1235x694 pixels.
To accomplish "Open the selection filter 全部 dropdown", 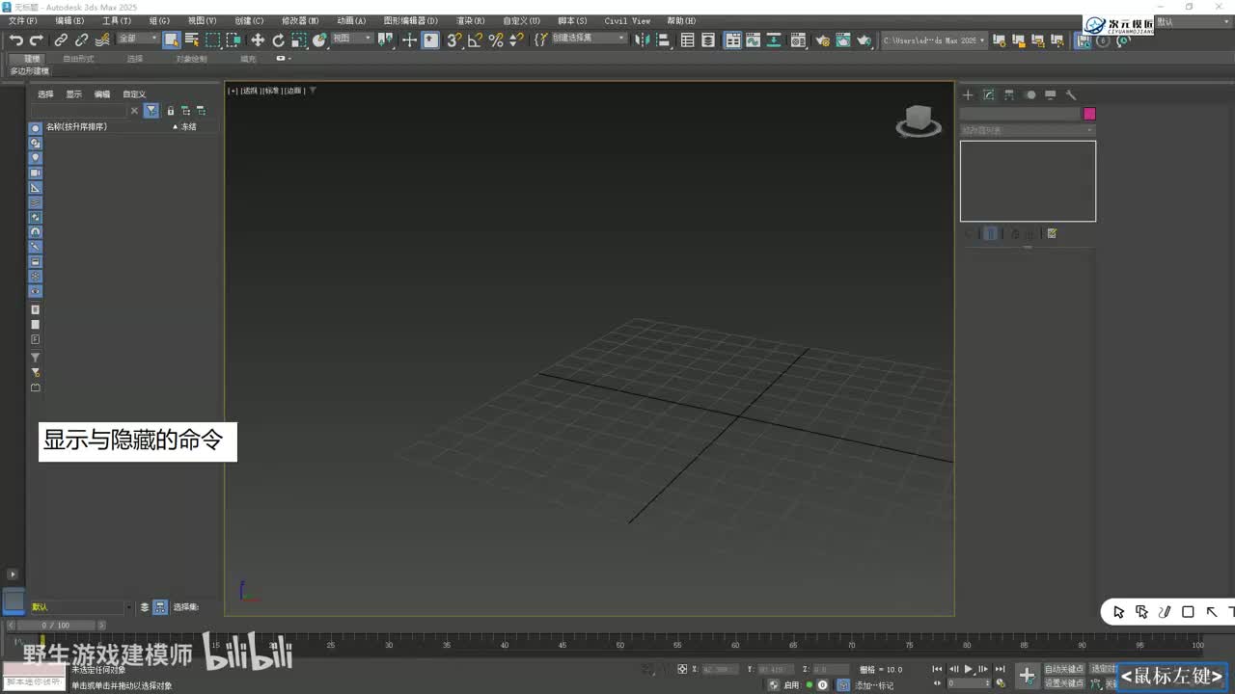I will 138,39.
